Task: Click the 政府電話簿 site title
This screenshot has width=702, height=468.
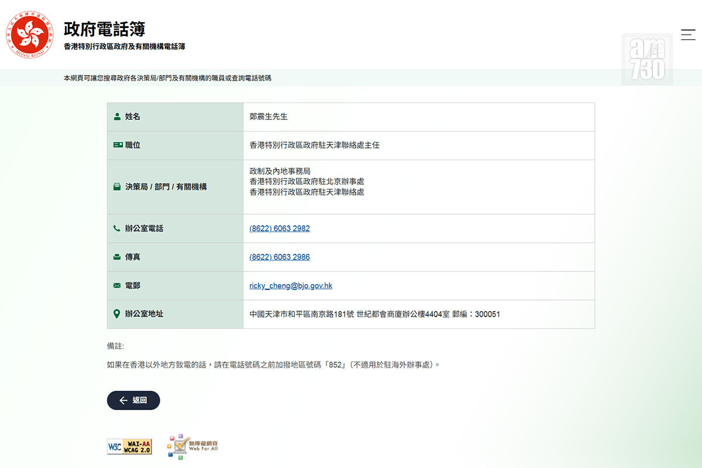Action: (104, 29)
